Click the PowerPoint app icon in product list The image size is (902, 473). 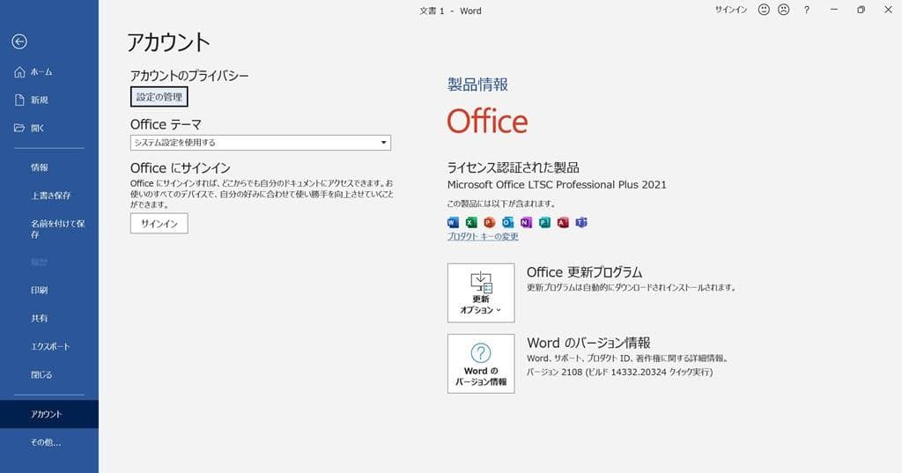490,222
